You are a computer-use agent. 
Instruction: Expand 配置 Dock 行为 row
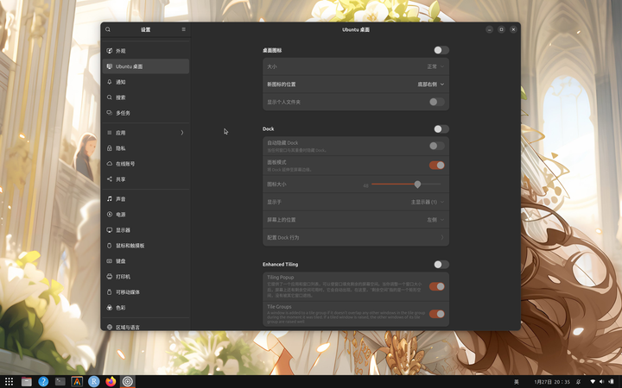356,237
